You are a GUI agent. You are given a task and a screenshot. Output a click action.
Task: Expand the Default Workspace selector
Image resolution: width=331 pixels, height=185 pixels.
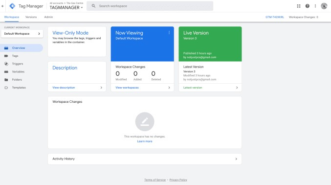coord(22,34)
